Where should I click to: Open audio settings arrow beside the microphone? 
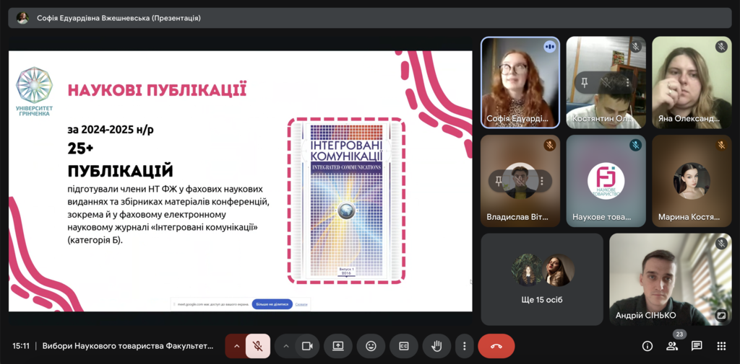pyautogui.click(x=236, y=346)
